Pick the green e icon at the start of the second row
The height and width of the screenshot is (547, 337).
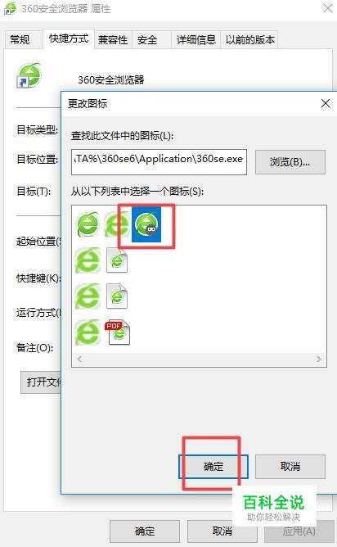88,260
